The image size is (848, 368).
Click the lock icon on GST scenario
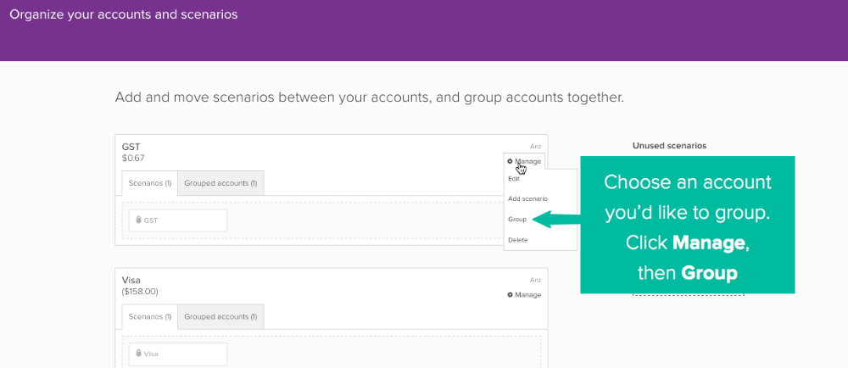(138, 220)
